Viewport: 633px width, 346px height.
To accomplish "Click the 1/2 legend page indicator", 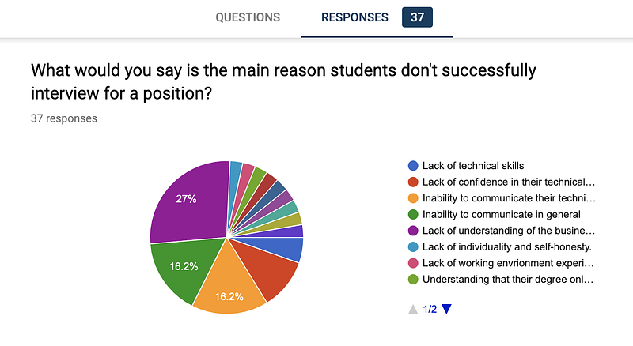I will [x=430, y=310].
